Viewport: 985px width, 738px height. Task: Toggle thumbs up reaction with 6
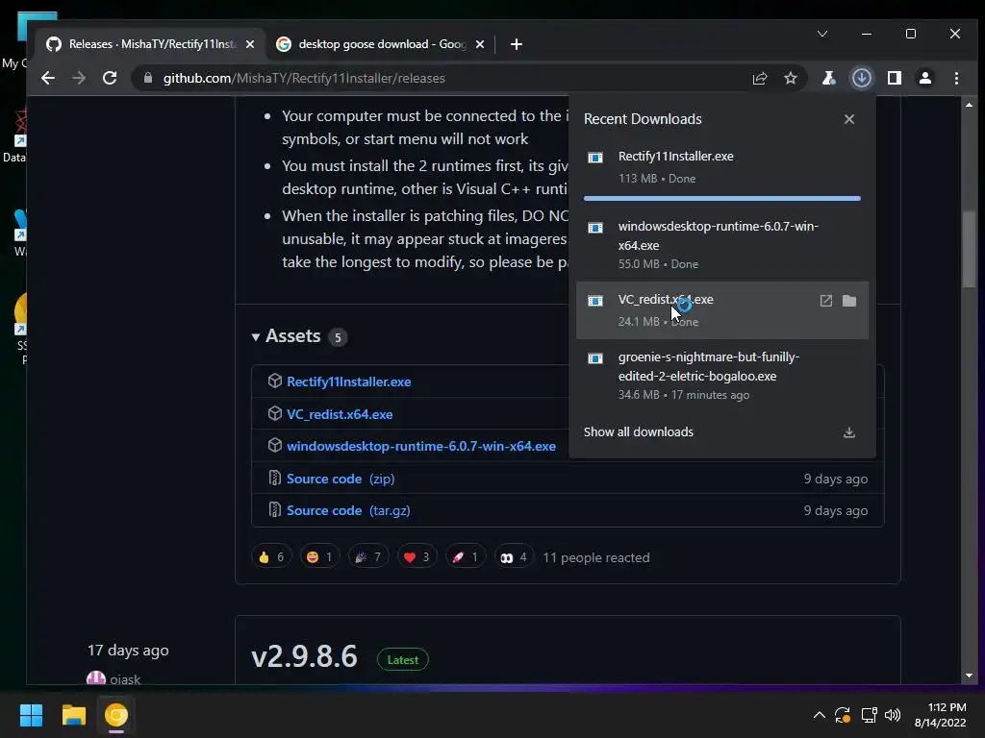pyautogui.click(x=271, y=557)
